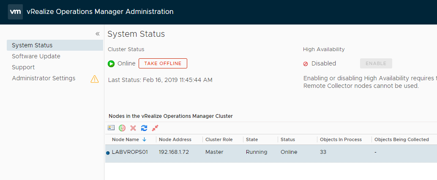Open Administrator Settings
This screenshot has width=437, height=180.
[44, 78]
